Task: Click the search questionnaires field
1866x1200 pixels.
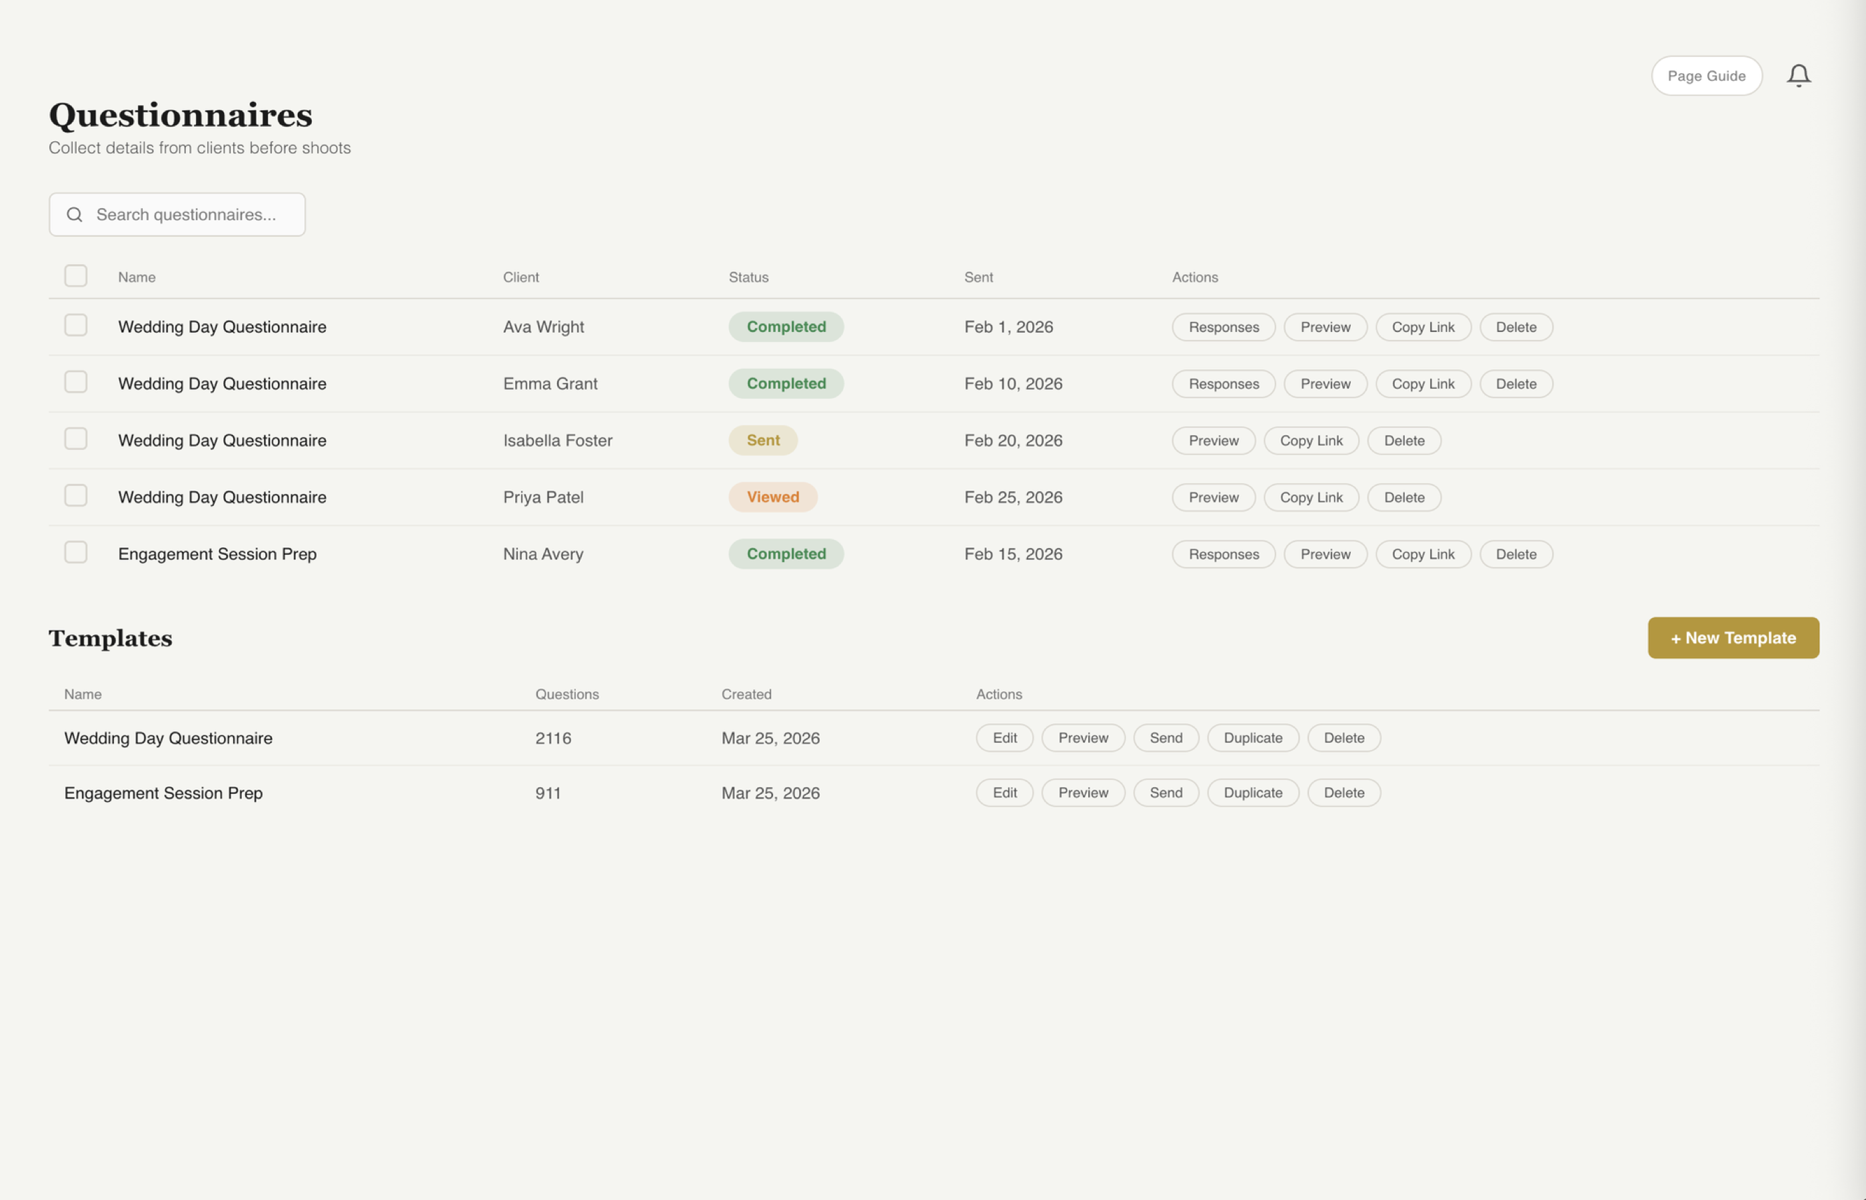Action: tap(187, 214)
